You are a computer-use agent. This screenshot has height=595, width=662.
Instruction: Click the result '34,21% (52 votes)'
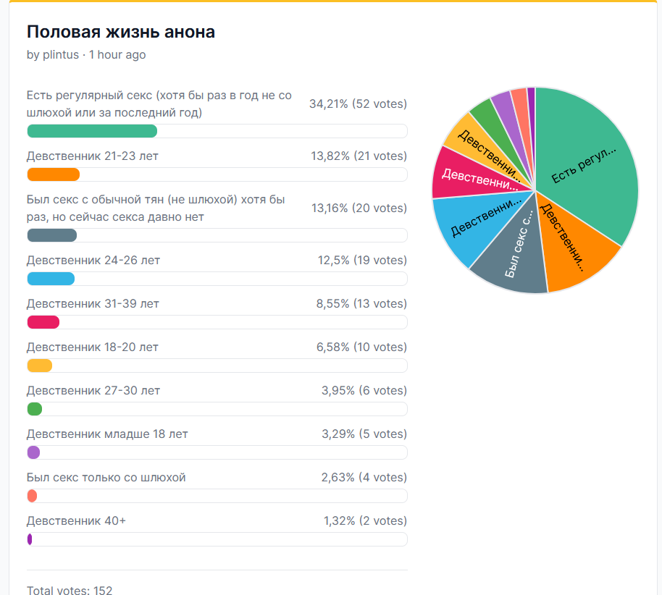point(358,104)
